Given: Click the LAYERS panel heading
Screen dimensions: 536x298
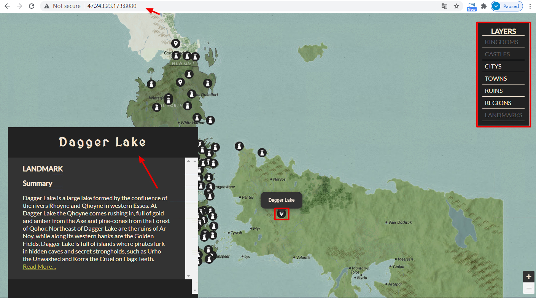Looking at the screenshot, I should [503, 32].
